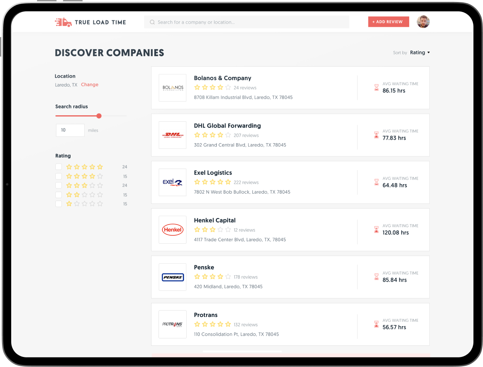Click the miles radius input field
The width and height of the screenshot is (483, 367).
[x=70, y=130]
